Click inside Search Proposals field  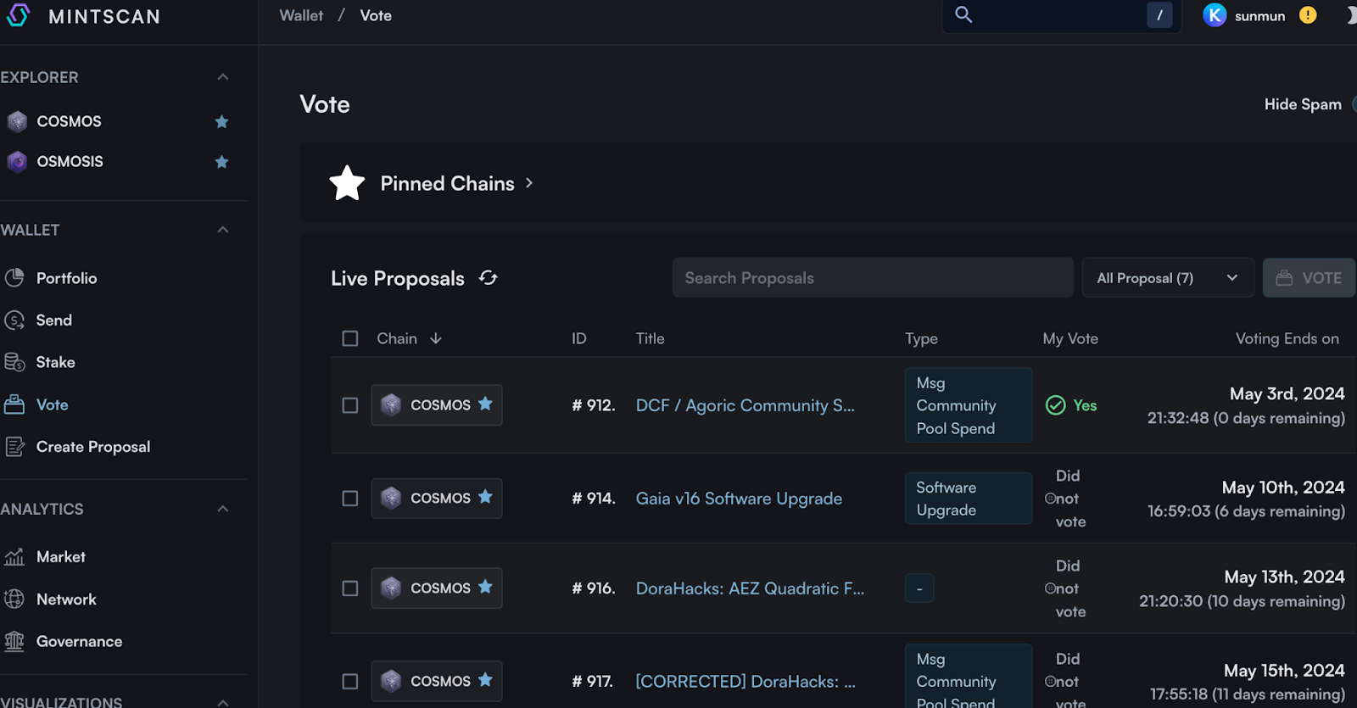[x=873, y=278]
